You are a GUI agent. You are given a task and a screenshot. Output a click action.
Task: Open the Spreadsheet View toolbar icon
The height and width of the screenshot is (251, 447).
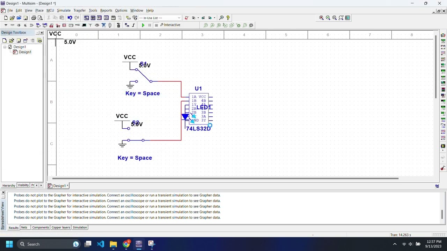93,18
